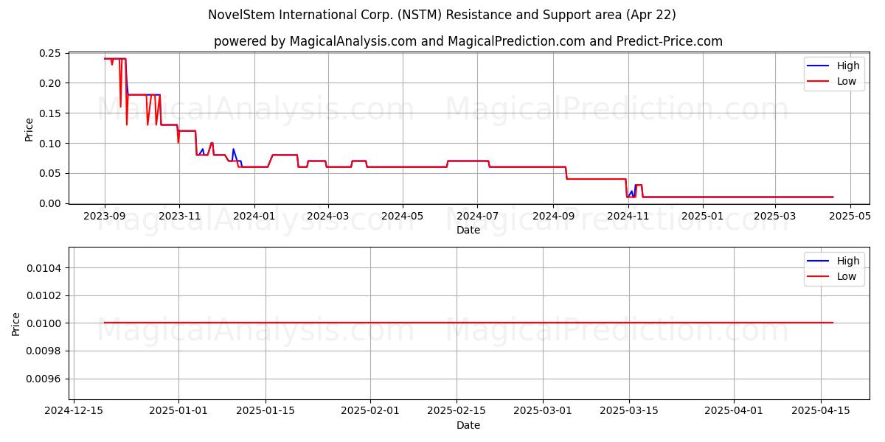885x442 pixels.
Task: Click 'Low' in the bottom chart legend
Action: tap(847, 277)
